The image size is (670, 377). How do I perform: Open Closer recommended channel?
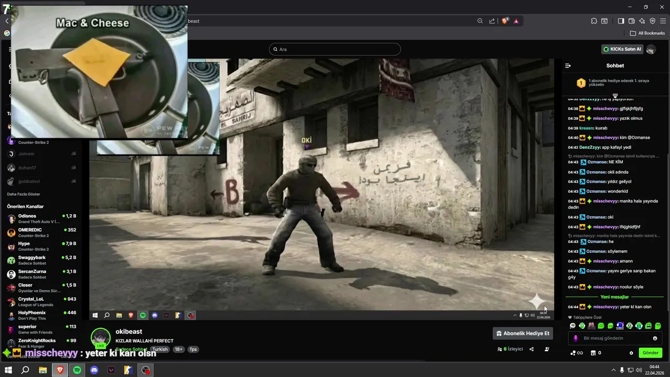pyautogui.click(x=42, y=287)
